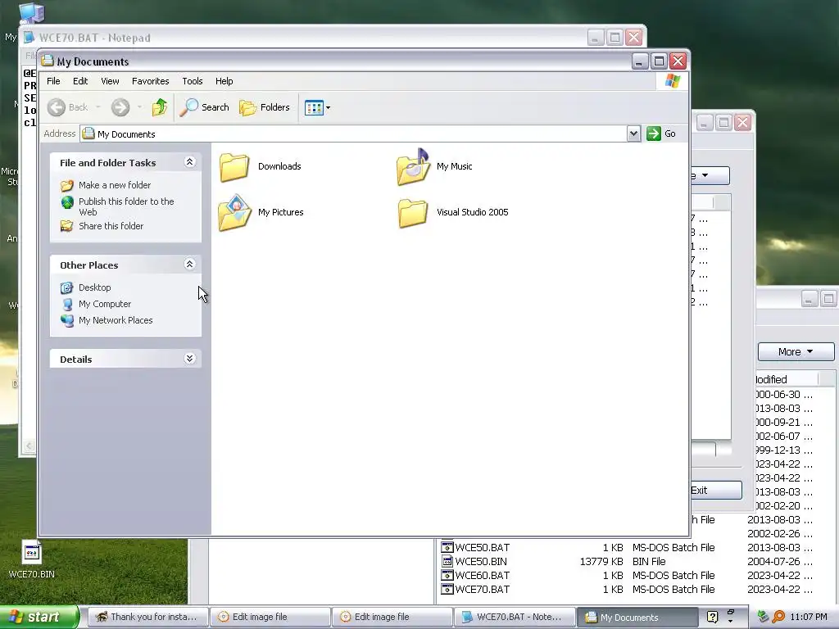
Task: Open the File menu
Action: coord(53,81)
